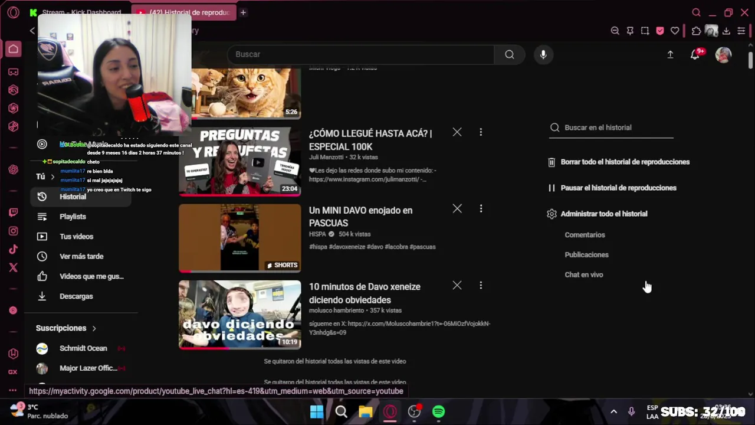The width and height of the screenshot is (755, 425).
Task: Open browser downloads arrow icon
Action: pos(727,31)
